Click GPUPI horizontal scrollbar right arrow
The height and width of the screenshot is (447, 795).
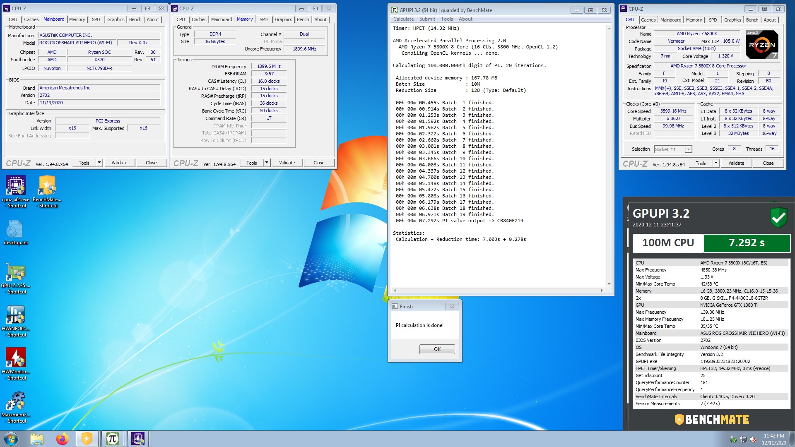pyautogui.click(x=602, y=291)
